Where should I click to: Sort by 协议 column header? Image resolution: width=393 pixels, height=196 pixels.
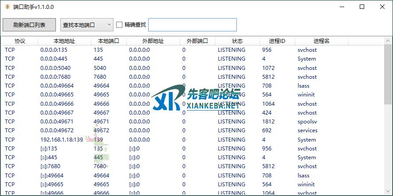click(x=20, y=41)
